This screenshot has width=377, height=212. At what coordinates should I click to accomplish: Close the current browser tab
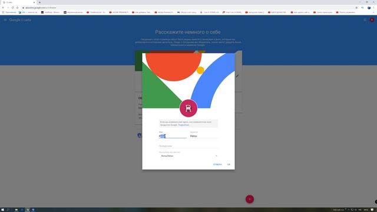coord(34,2)
